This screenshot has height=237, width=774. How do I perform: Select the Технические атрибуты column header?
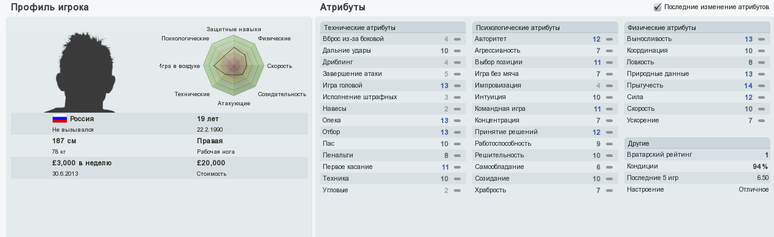(x=393, y=28)
